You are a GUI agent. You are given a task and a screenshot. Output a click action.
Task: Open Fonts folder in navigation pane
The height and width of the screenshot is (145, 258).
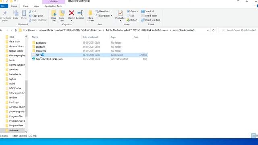point(12,60)
